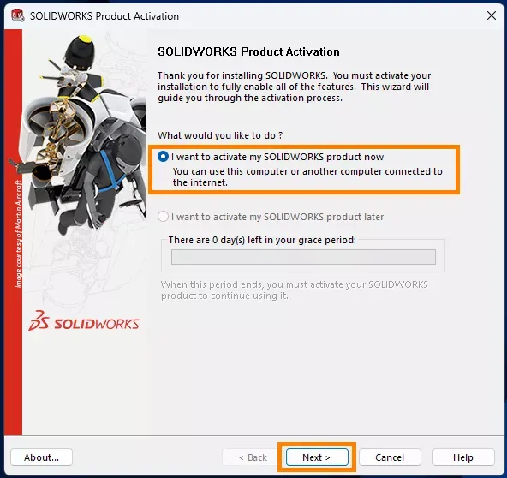Click 'There are 0 day(s) left' label
The image size is (507, 478).
click(x=262, y=240)
